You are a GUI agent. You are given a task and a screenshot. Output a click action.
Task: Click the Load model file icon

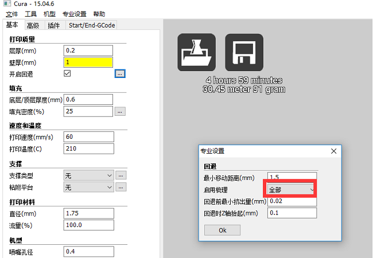[x=196, y=52]
